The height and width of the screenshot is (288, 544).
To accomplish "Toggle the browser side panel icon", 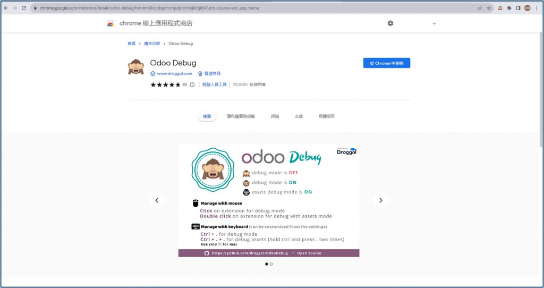I will pyautogui.click(x=518, y=8).
